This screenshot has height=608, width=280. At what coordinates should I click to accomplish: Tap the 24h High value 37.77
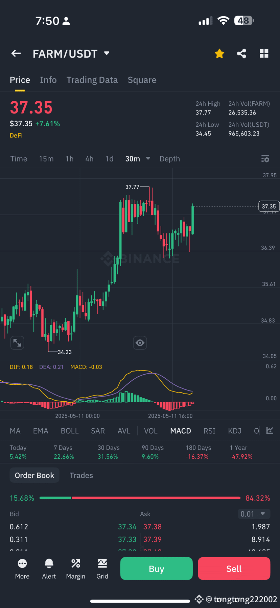pos(203,112)
